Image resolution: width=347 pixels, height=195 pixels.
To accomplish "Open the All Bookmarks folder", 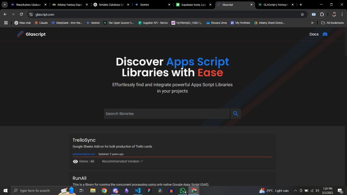I will click(x=333, y=23).
